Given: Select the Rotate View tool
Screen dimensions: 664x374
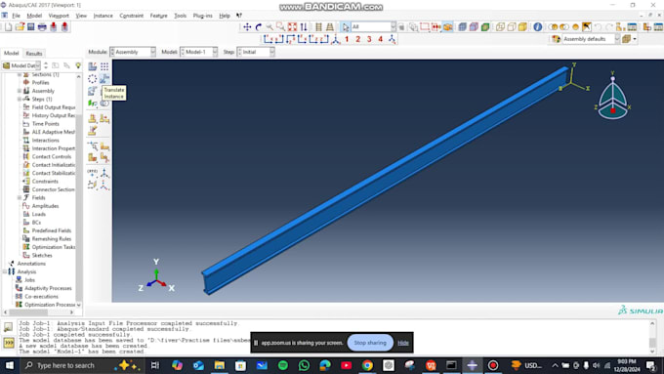Looking at the screenshot, I should [x=259, y=27].
